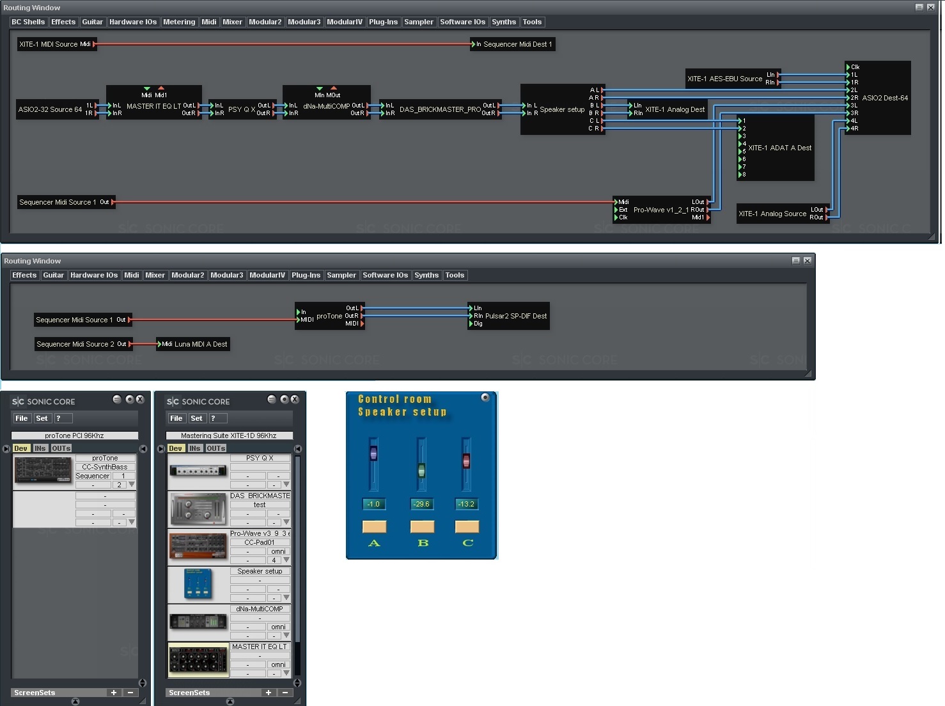Open the BC Shells tab in Routing Window

(x=28, y=22)
